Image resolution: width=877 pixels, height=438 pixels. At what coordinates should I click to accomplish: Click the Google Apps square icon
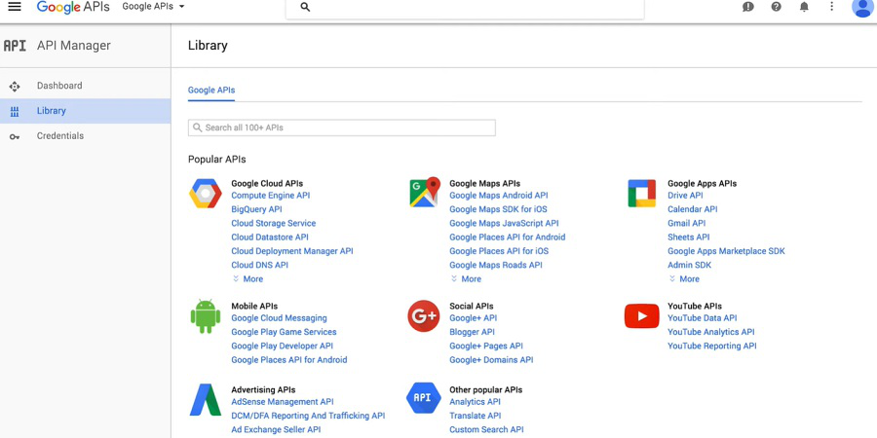641,194
